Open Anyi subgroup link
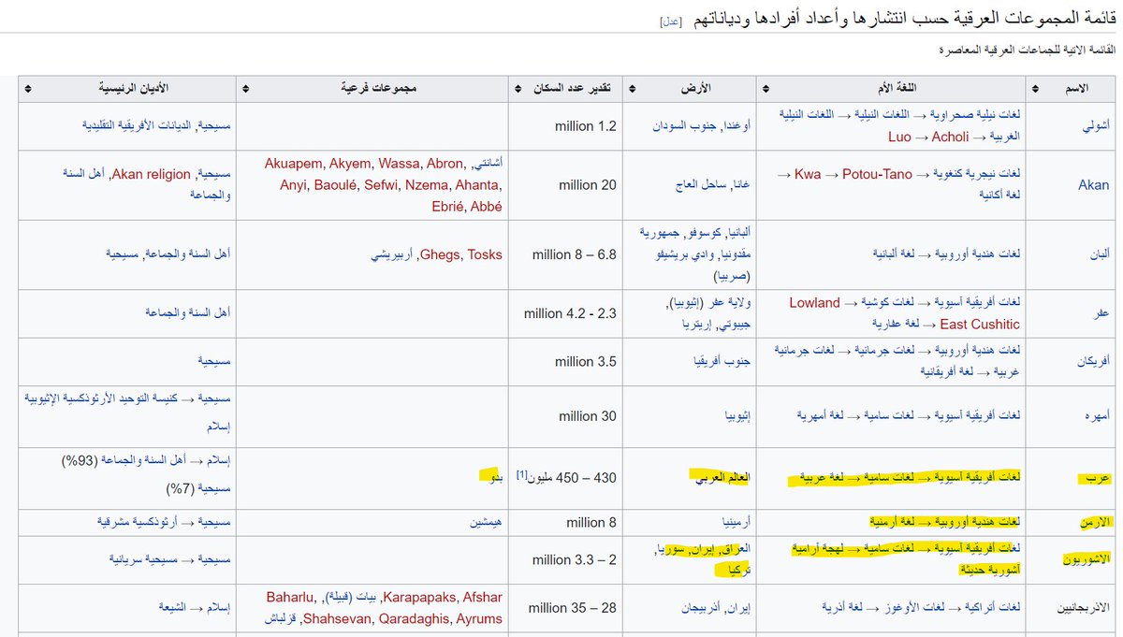Screen dimensions: 1123x637 293,185
